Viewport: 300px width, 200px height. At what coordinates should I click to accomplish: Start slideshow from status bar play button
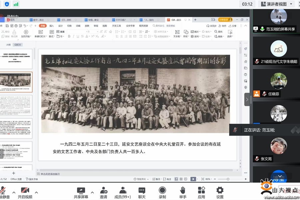coord(193,179)
